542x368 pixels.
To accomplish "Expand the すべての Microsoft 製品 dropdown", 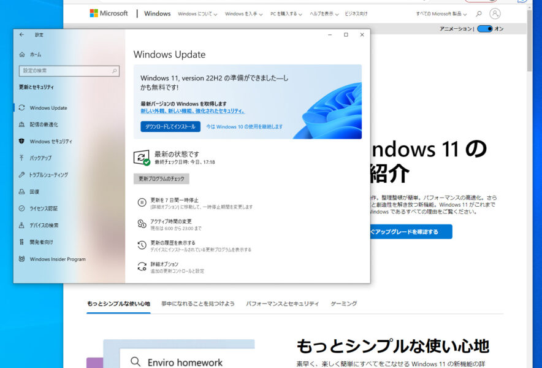I will click(441, 14).
